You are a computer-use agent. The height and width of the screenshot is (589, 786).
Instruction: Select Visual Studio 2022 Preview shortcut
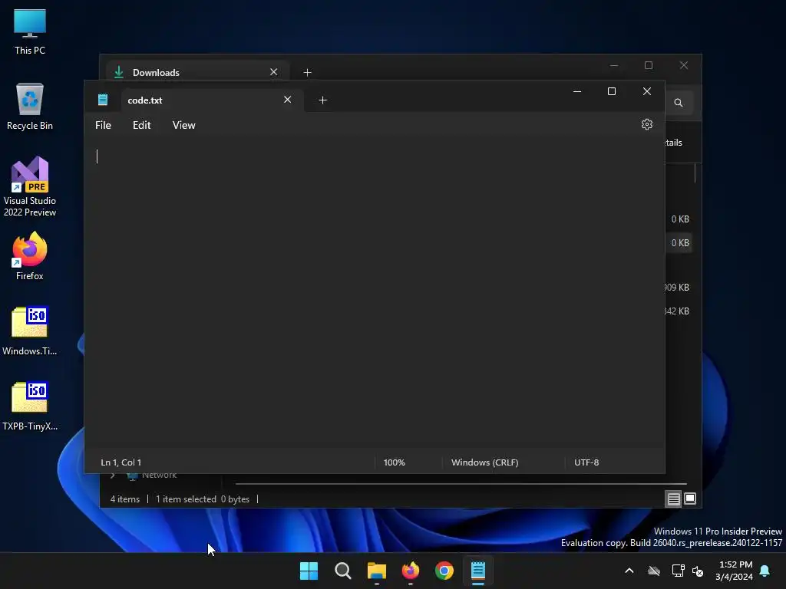click(x=30, y=187)
